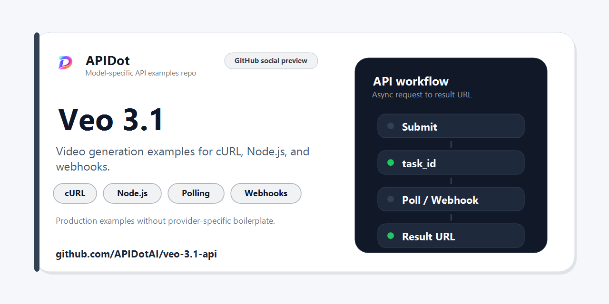Click the Submit workflow step
This screenshot has width=609, height=304.
pyautogui.click(x=451, y=126)
